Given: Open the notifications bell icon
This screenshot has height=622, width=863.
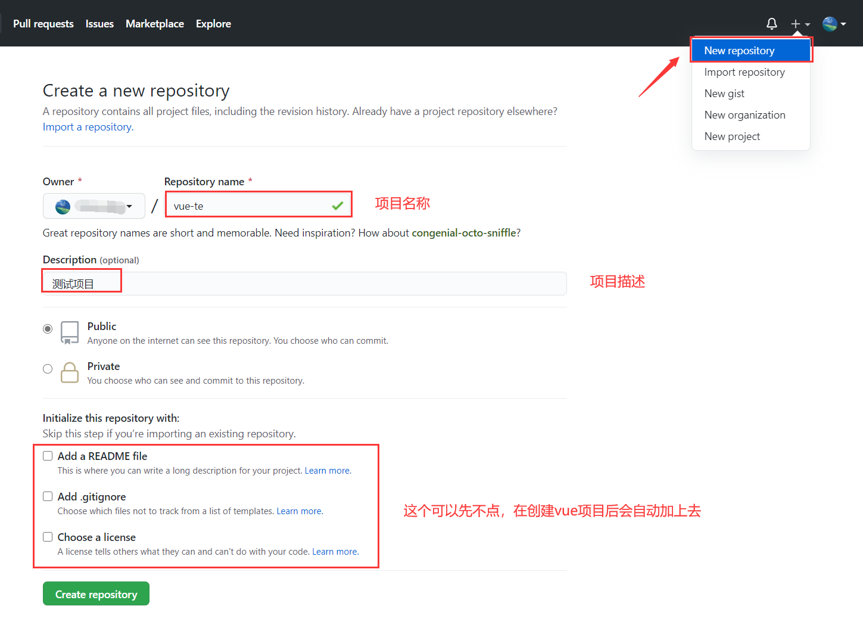Looking at the screenshot, I should click(771, 24).
